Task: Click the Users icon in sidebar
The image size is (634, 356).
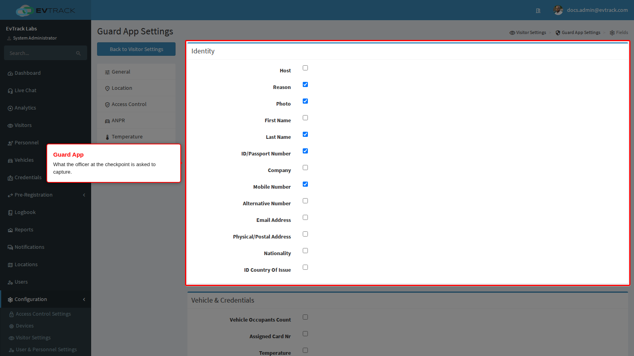Action: click(x=10, y=282)
